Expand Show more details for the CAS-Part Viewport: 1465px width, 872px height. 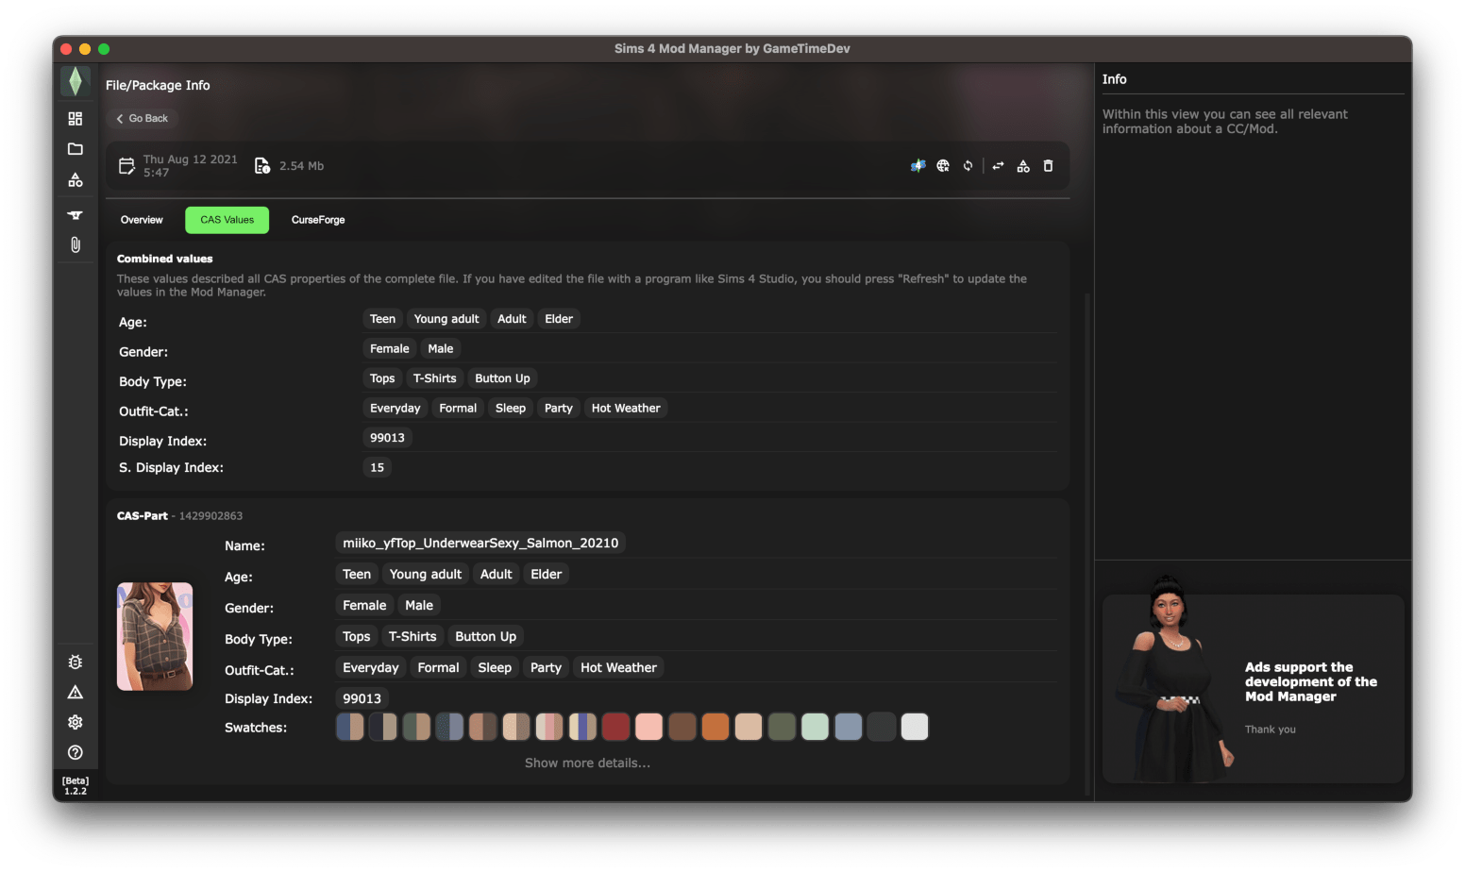coord(587,763)
